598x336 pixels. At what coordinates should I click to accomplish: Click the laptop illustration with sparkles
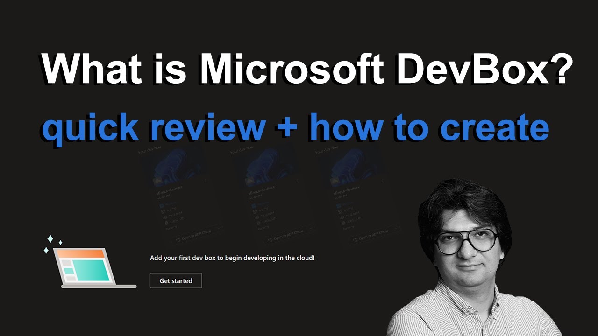pyautogui.click(x=90, y=261)
